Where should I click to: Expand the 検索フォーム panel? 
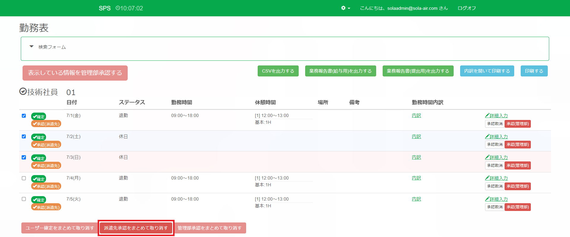click(32, 47)
